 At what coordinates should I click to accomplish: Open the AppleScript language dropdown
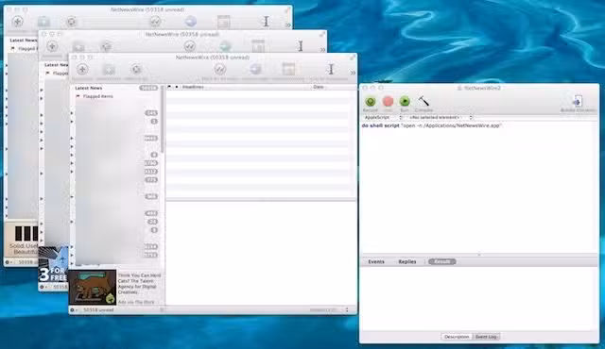[x=383, y=117]
